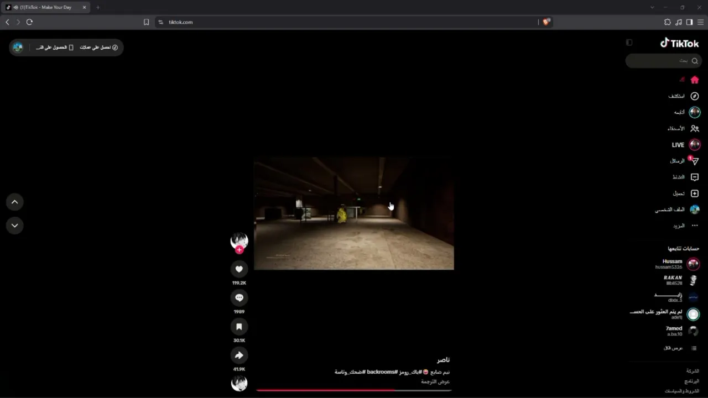Open the Brave Shields lion icon

pos(546,22)
